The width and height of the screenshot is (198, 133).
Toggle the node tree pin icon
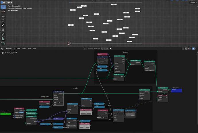pos(110,49)
